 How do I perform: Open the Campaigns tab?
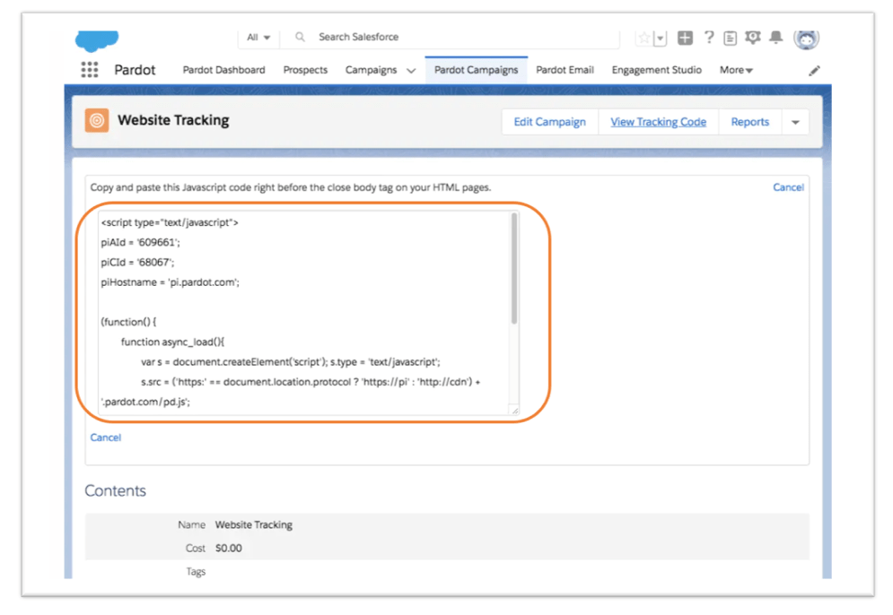pos(371,70)
